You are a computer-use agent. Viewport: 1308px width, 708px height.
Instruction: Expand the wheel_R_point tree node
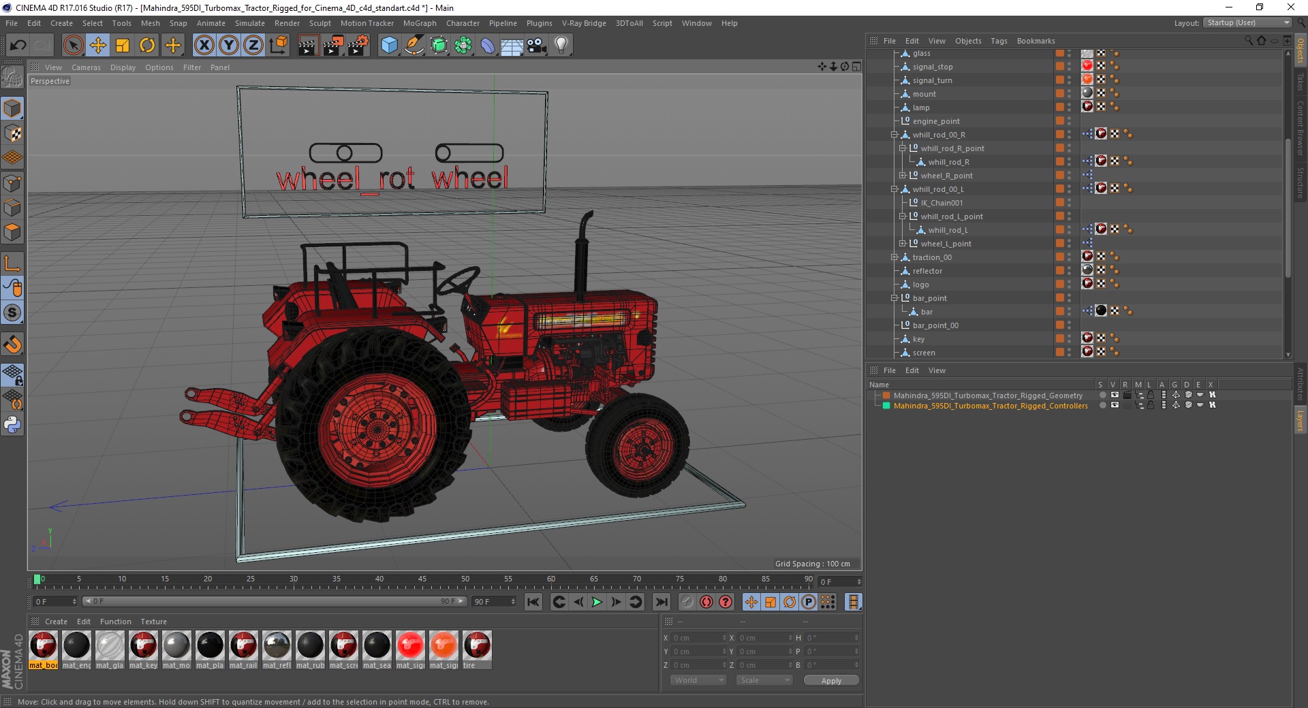pyautogui.click(x=902, y=176)
